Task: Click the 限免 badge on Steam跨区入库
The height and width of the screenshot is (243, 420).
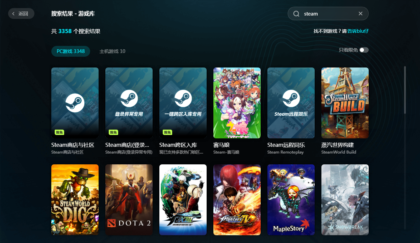Action: (x=167, y=132)
